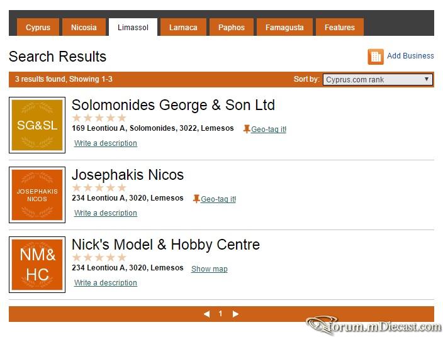Screen dimensions: 443x337
Task: Write a description for Solomonides George & Son
Action: click(106, 143)
